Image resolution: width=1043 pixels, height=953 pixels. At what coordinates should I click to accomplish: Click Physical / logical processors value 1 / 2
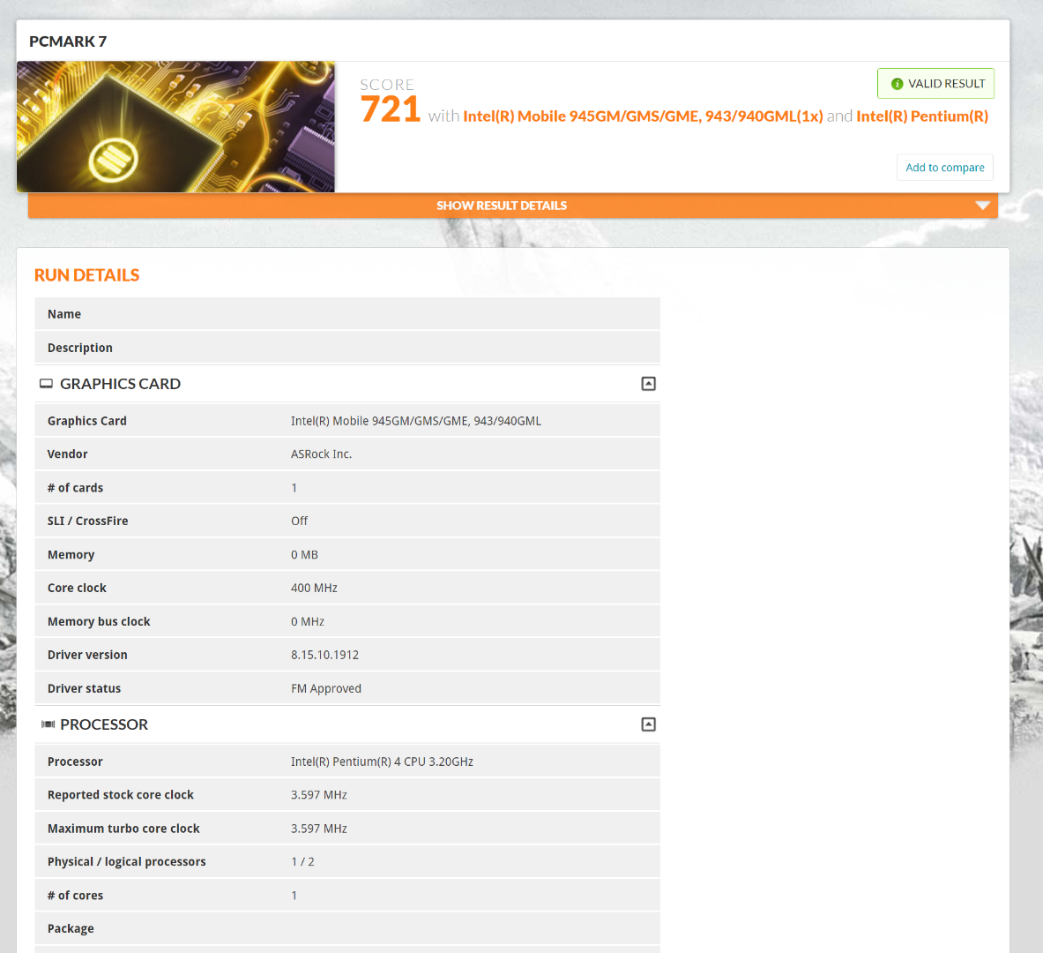302,862
